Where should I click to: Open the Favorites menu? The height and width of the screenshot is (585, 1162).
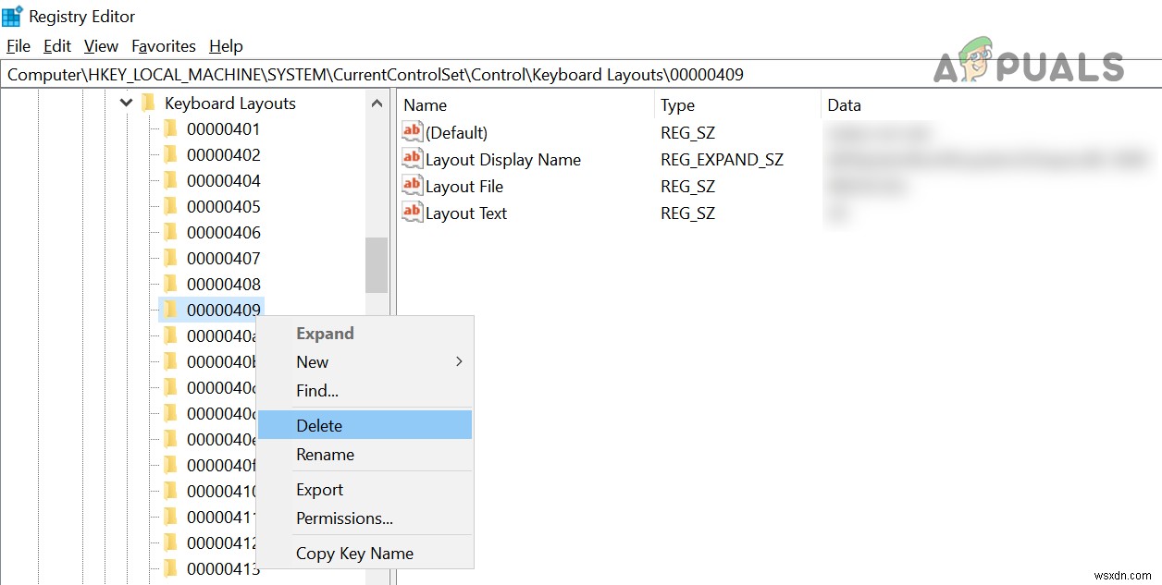coord(164,46)
